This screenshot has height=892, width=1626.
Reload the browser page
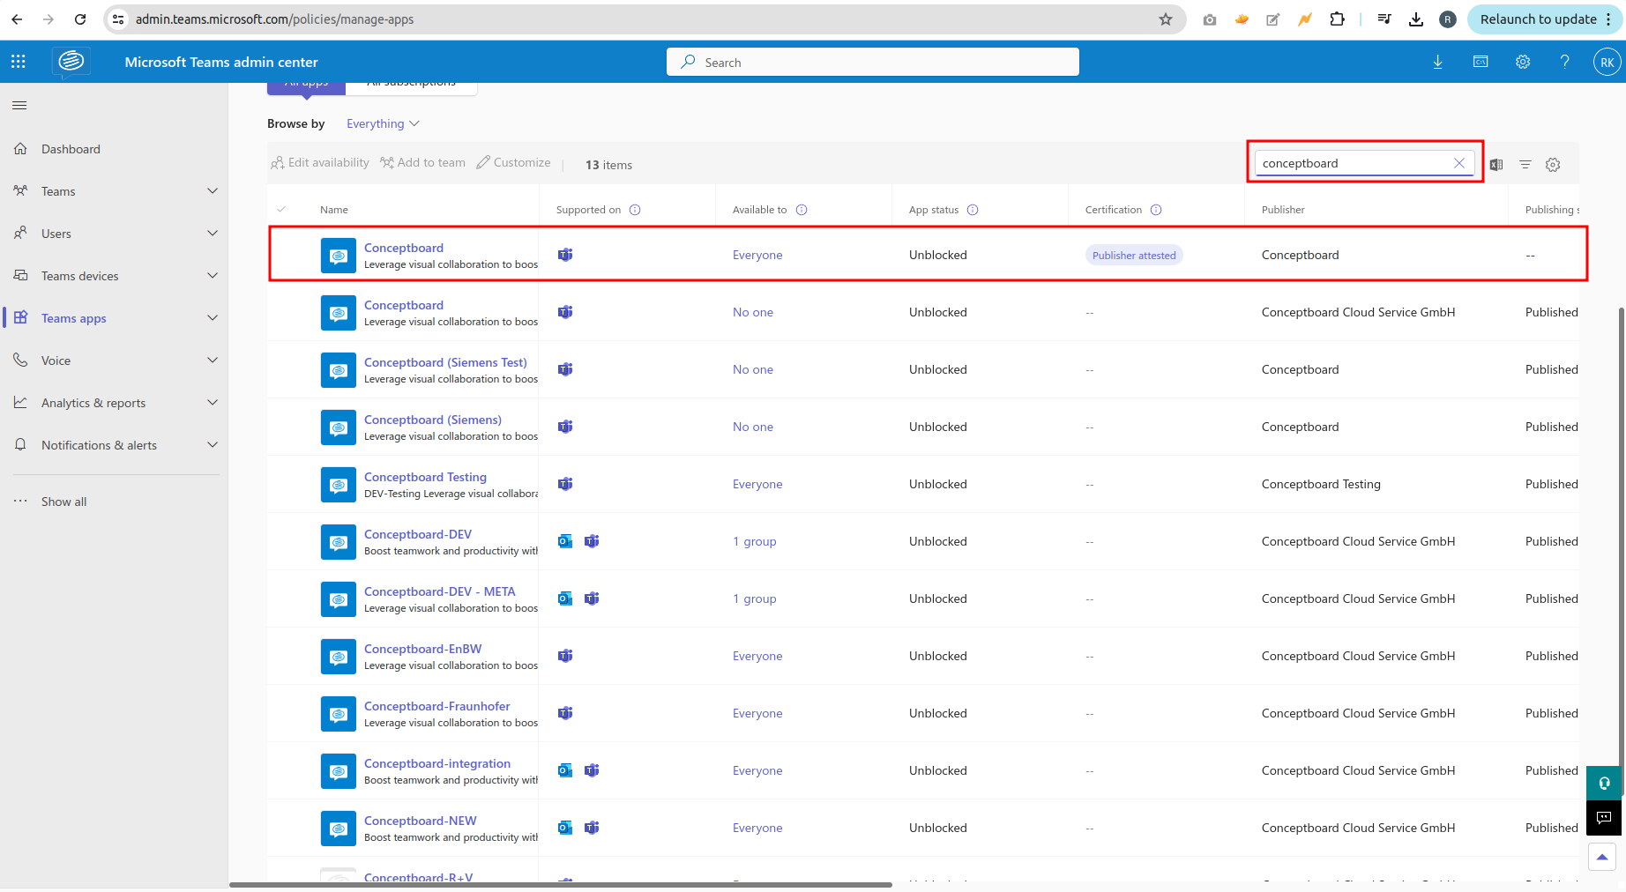tap(80, 19)
